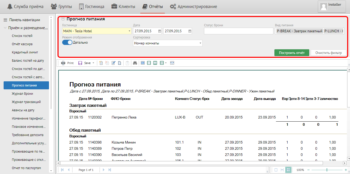Open the Сортировка sorting dropdown

tap(200, 43)
